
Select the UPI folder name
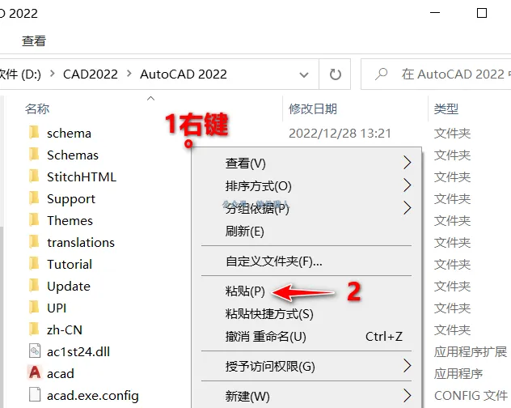[x=57, y=308]
